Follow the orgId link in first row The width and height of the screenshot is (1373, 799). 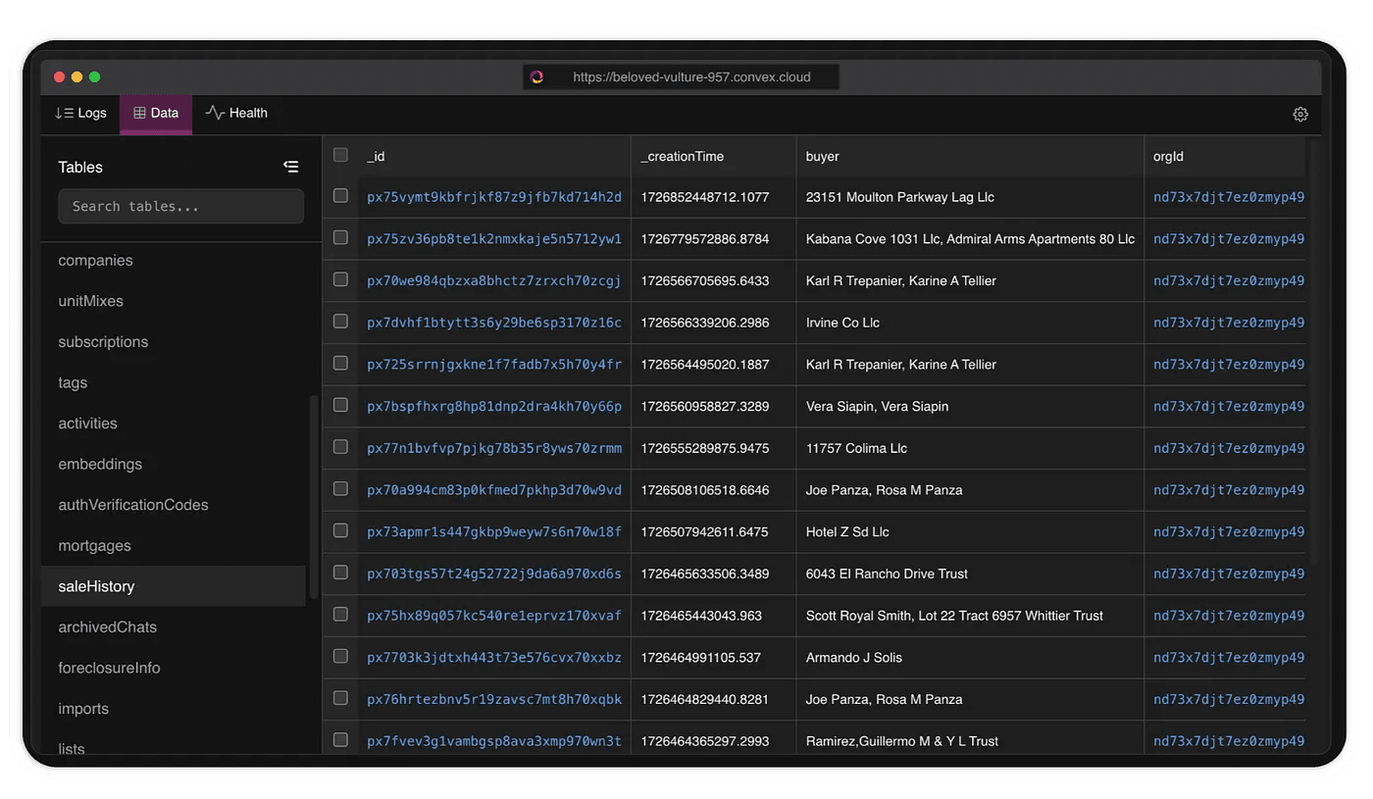[x=1228, y=197]
